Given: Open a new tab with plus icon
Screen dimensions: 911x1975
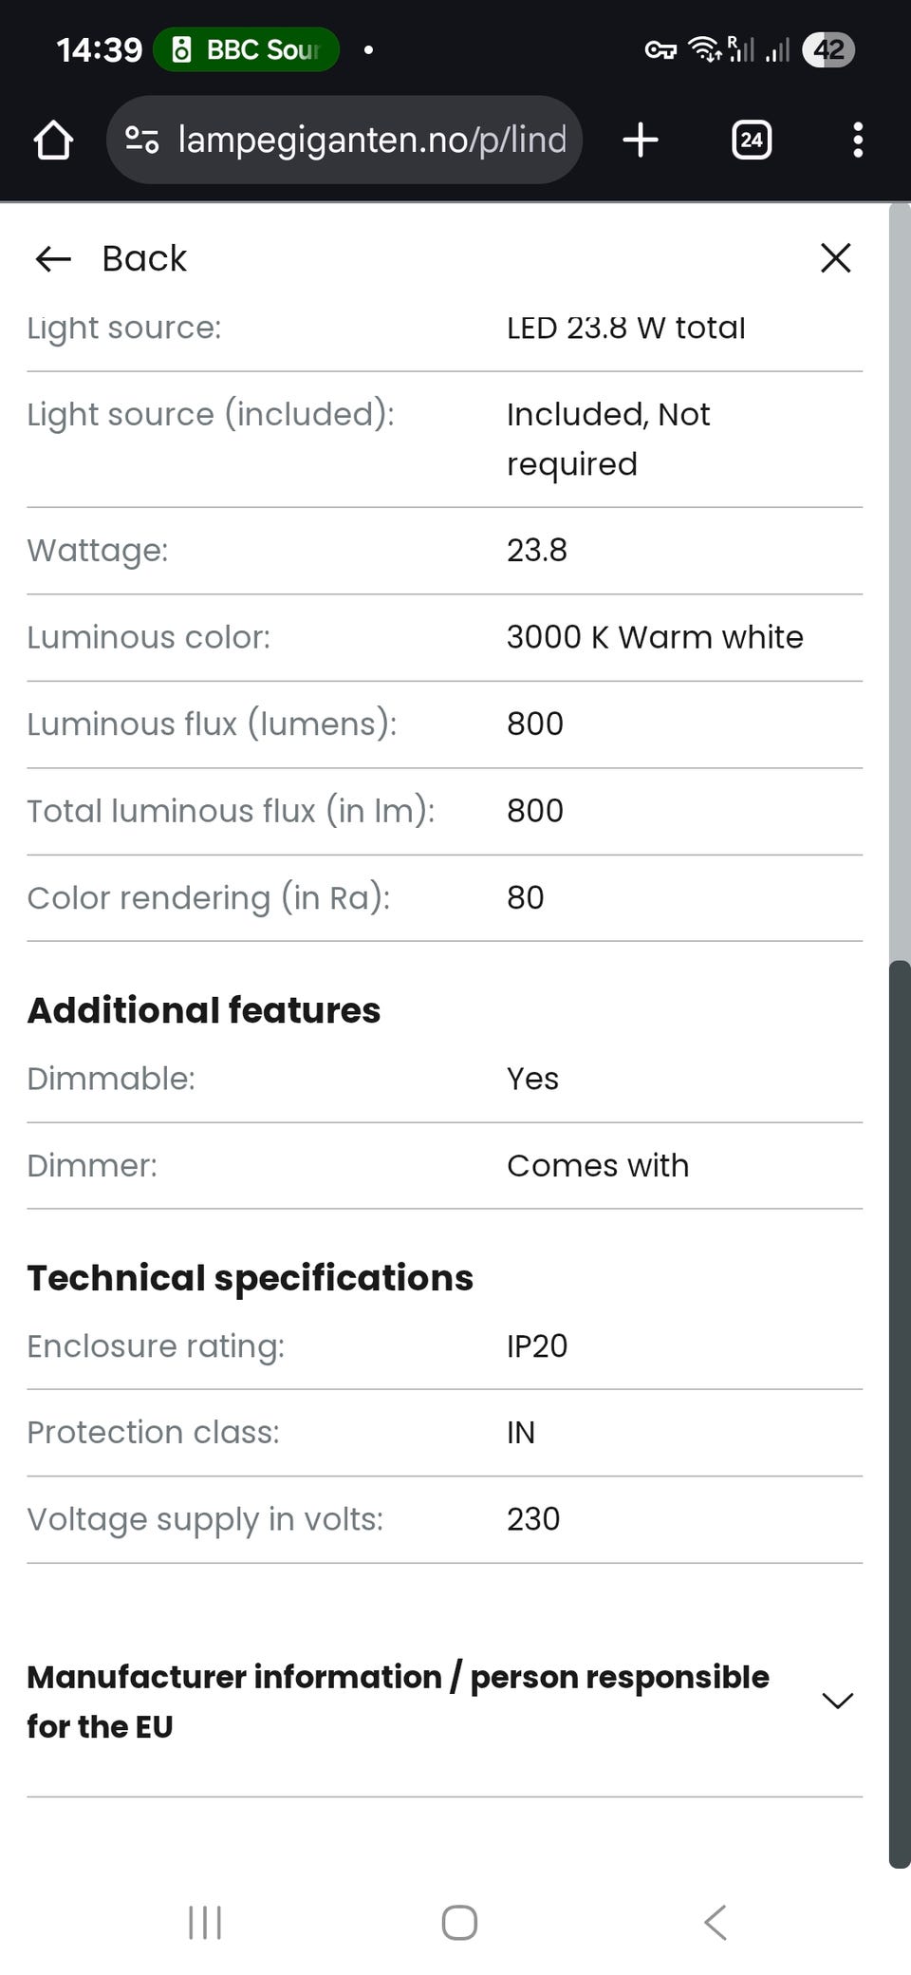Looking at the screenshot, I should pyautogui.click(x=641, y=140).
